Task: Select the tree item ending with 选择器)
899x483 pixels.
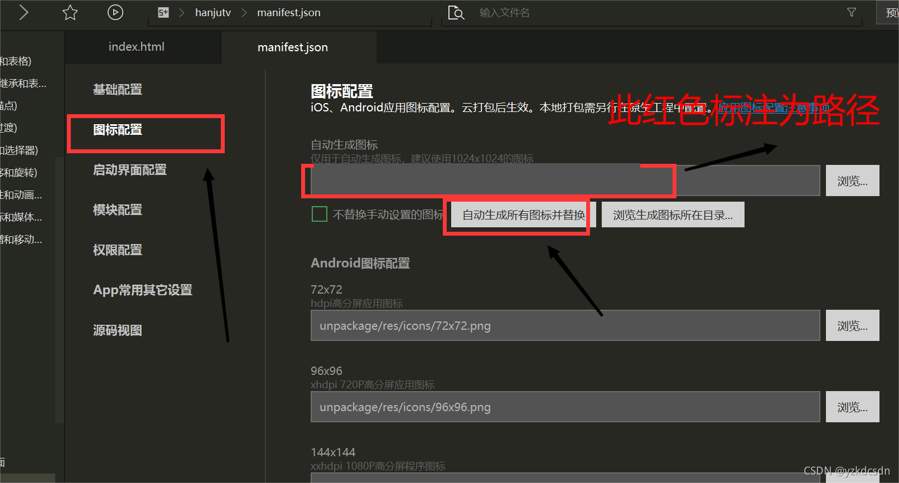Action: point(19,150)
